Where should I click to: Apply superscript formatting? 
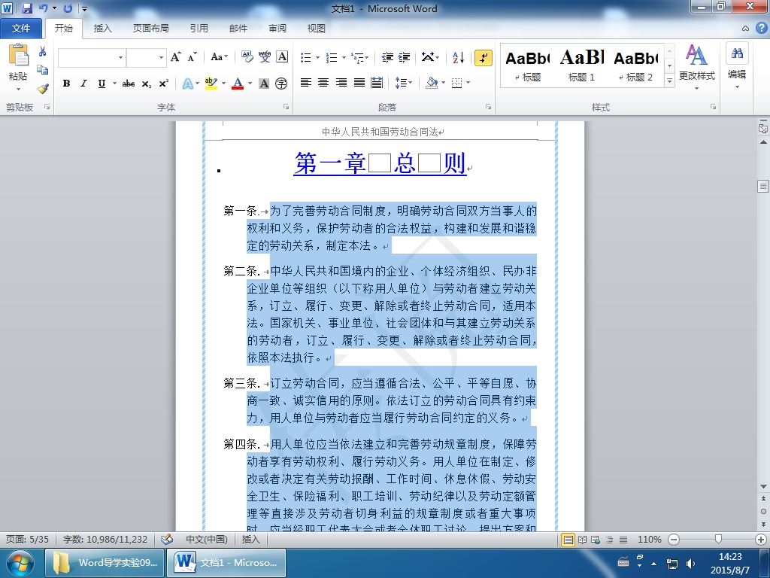click(163, 84)
